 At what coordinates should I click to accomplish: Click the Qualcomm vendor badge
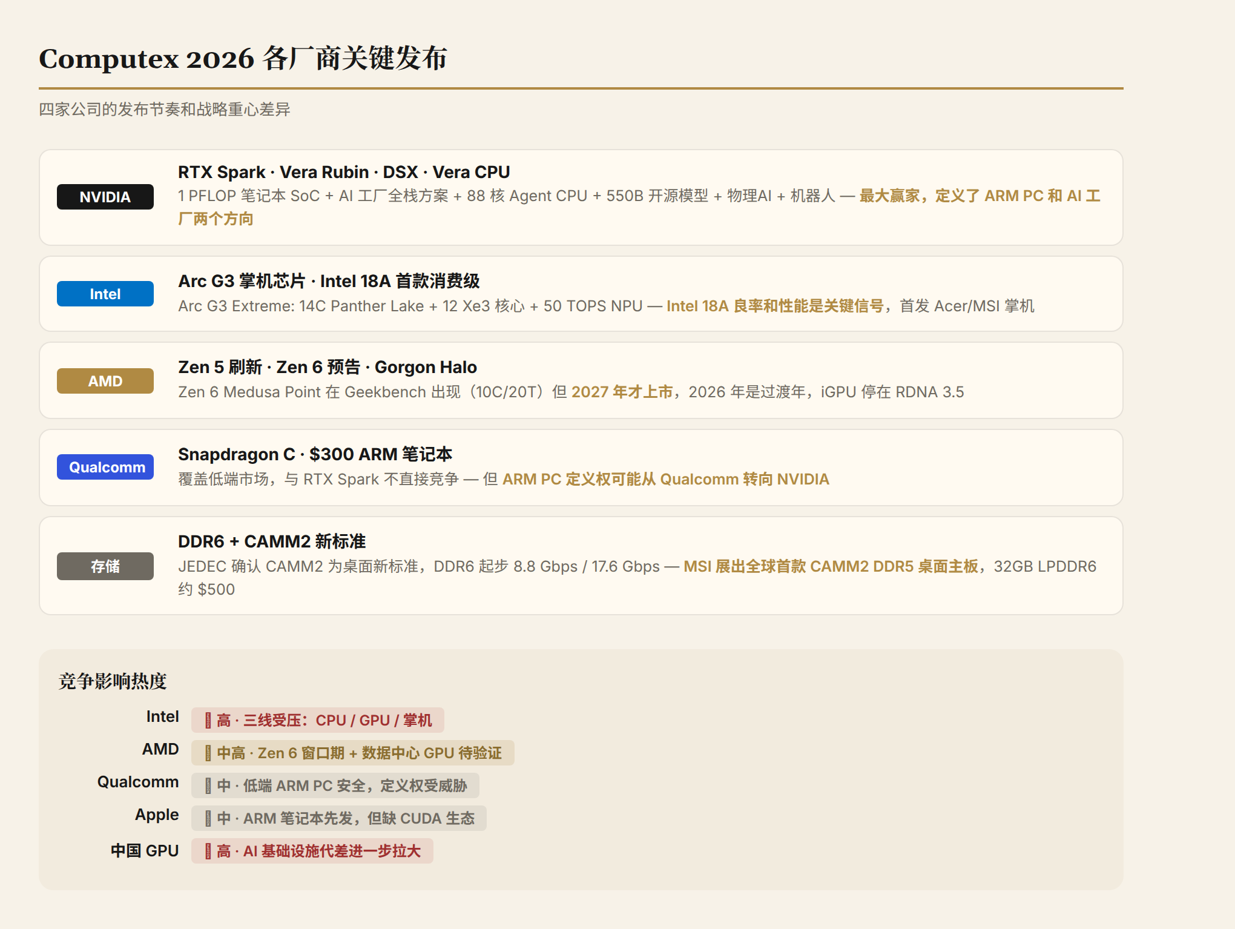point(105,467)
